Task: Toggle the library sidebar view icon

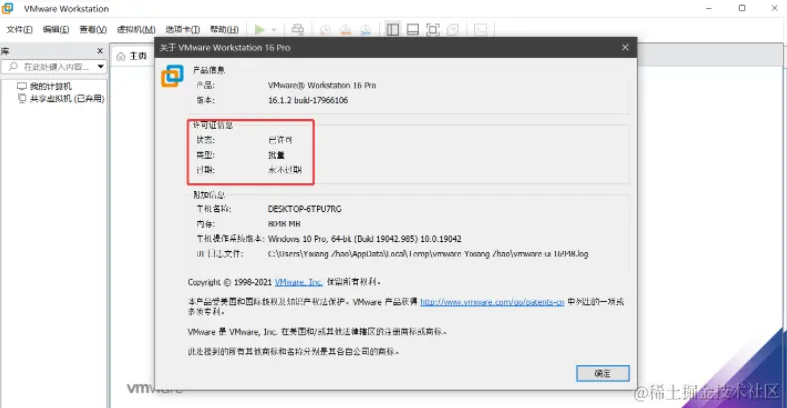Action: pos(393,30)
